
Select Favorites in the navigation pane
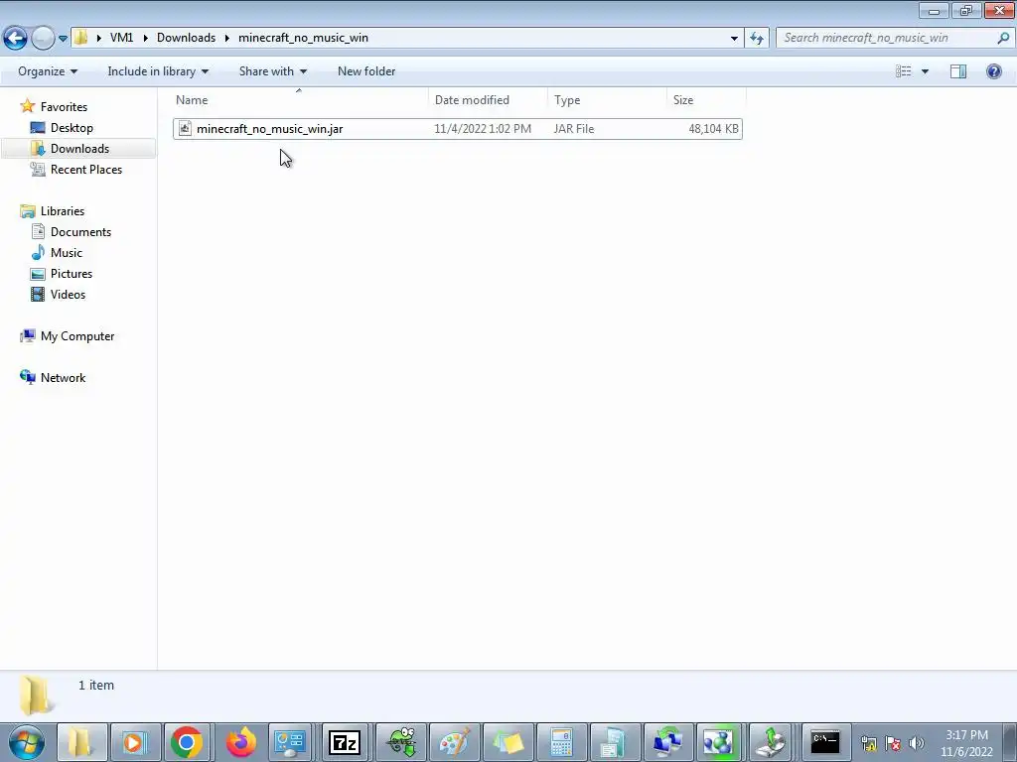click(x=64, y=107)
